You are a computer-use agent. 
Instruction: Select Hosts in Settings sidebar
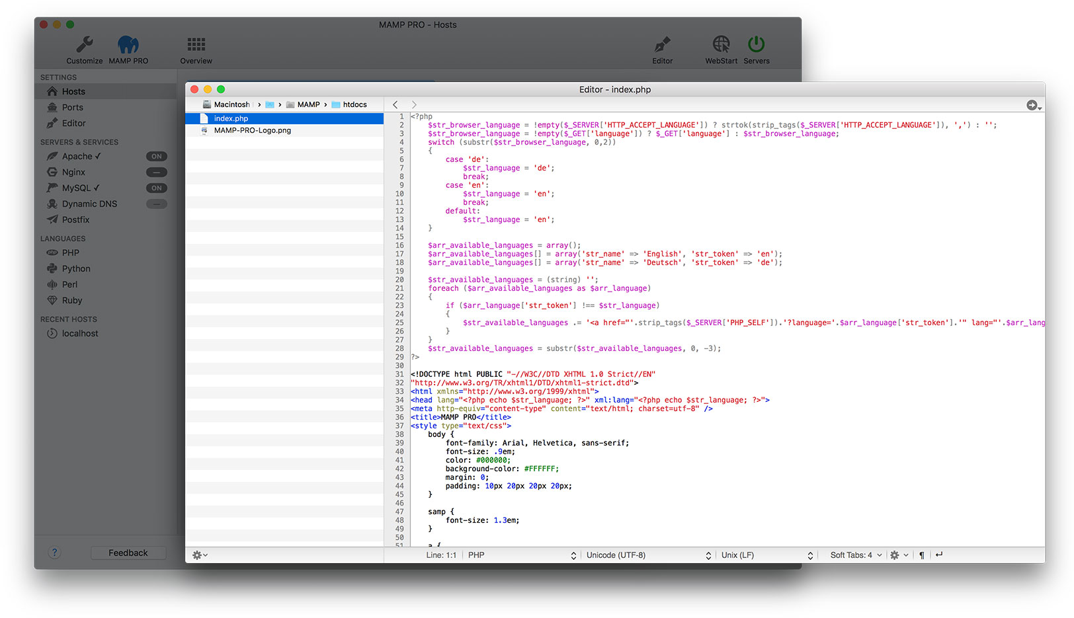106,91
